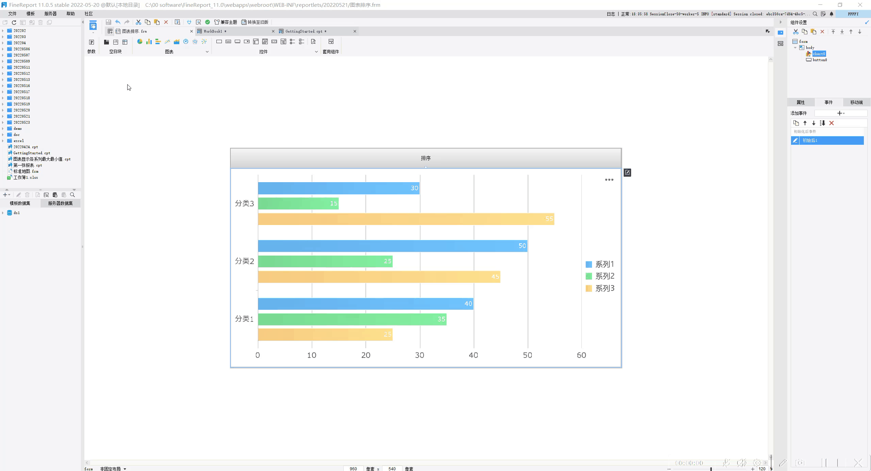The height and width of the screenshot is (471, 871).
Task: Insert a radar chart component
Action: [195, 41]
